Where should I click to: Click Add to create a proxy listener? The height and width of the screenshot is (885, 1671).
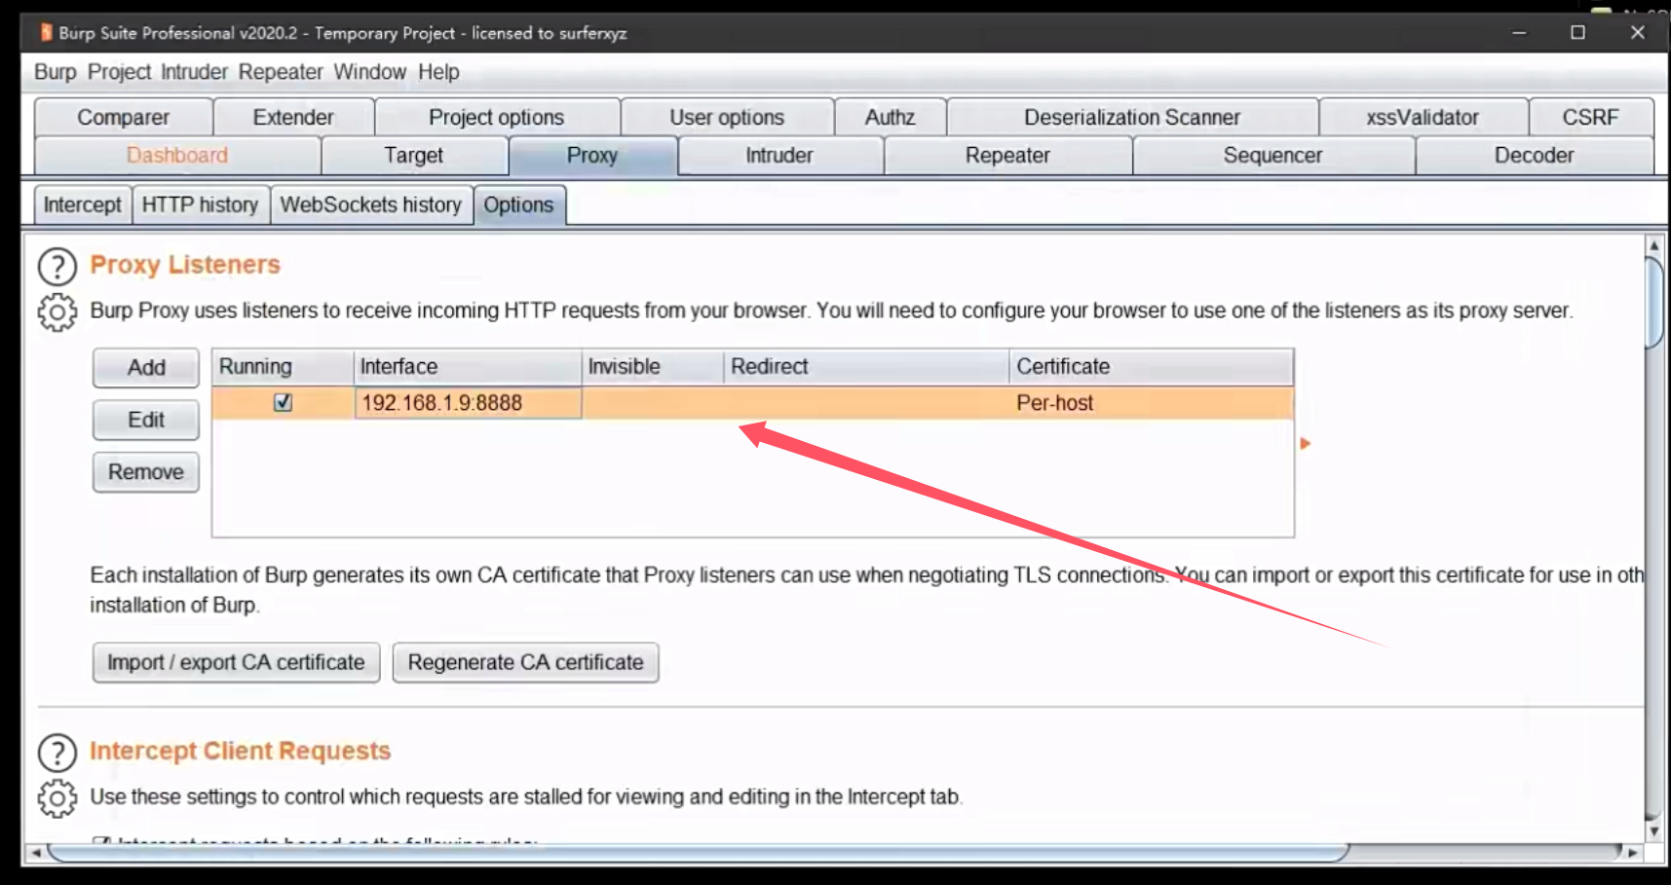pos(146,368)
